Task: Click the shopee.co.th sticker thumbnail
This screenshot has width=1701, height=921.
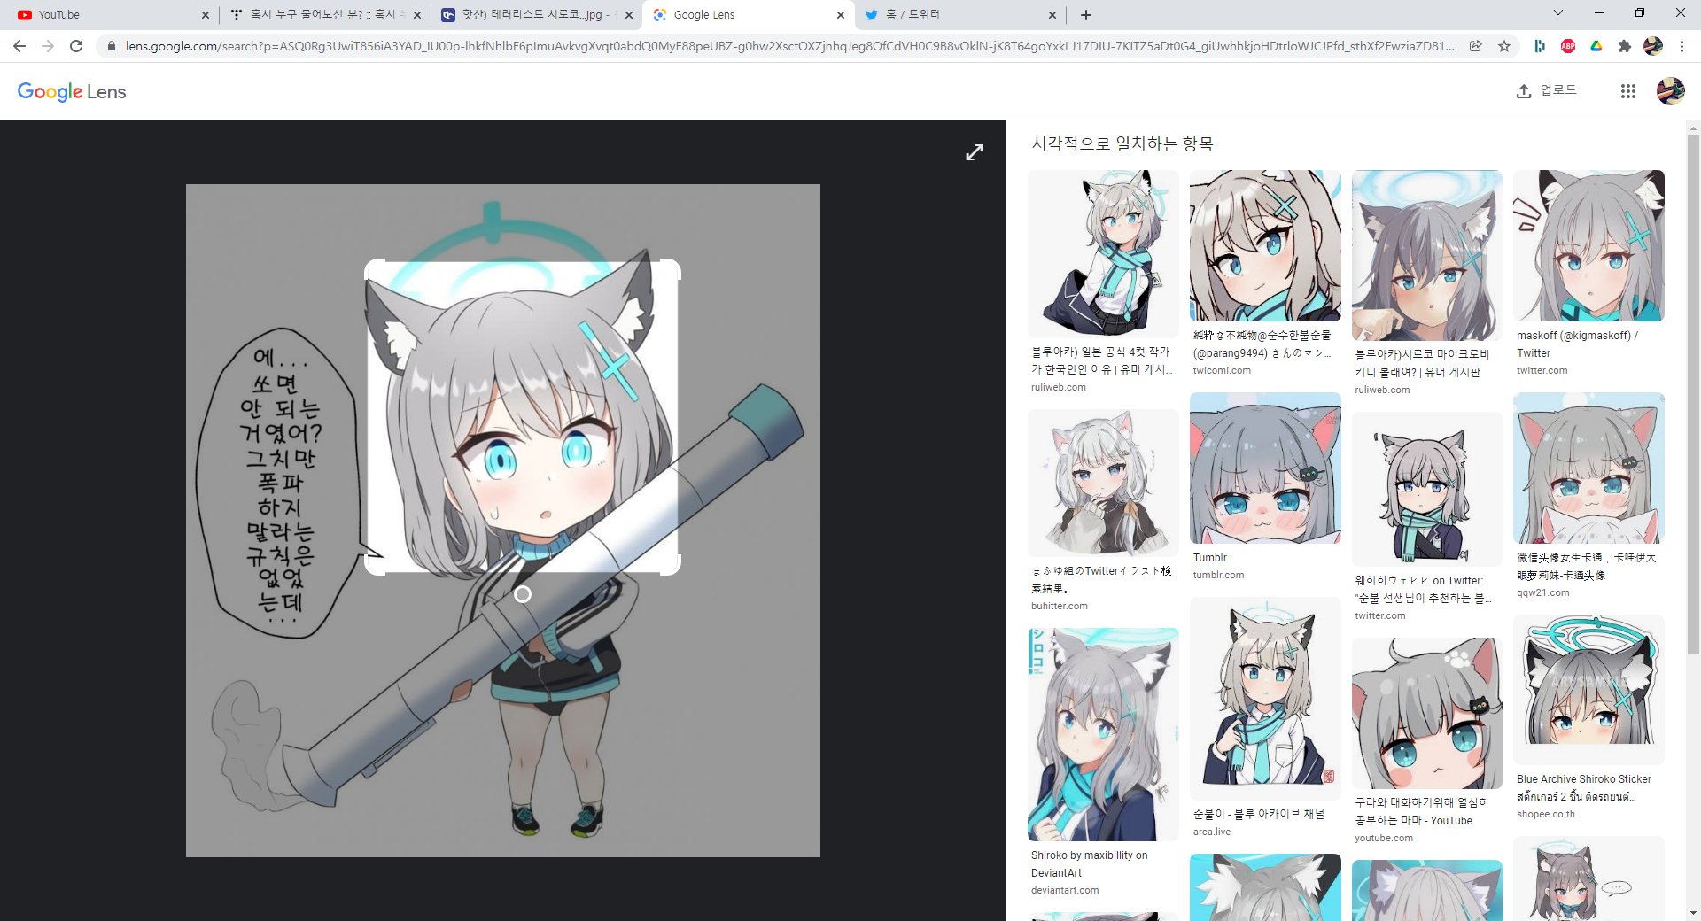Action: (1588, 690)
